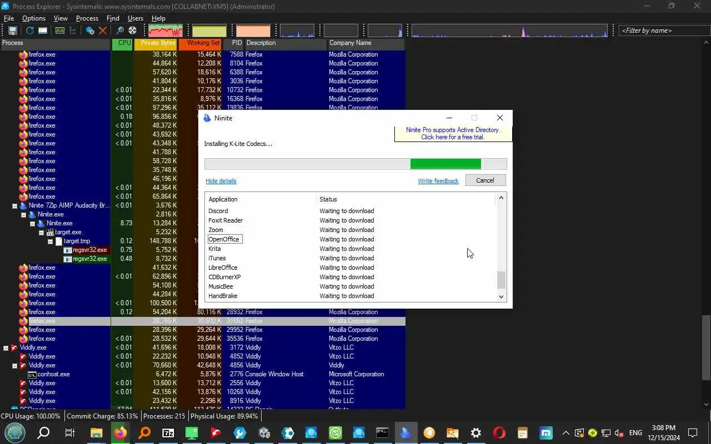Viewport: 711px width, 444px height.
Task: Open the Find menu
Action: [x=113, y=18]
